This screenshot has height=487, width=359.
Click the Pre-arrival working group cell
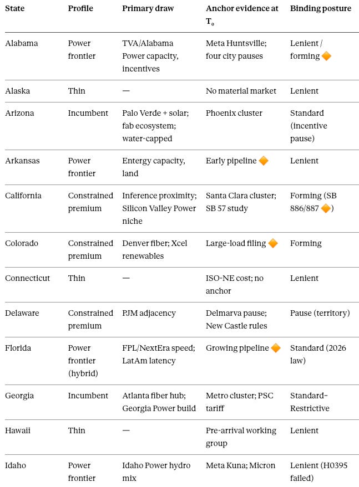[x=241, y=437]
